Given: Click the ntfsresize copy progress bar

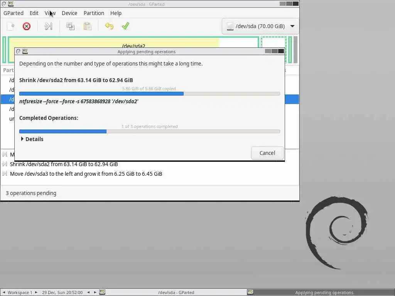Looking at the screenshot, I should tap(150, 94).
